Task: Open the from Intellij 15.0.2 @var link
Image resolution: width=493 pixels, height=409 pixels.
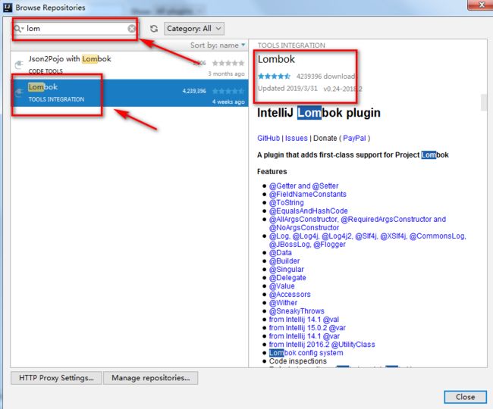Action: [307, 328]
